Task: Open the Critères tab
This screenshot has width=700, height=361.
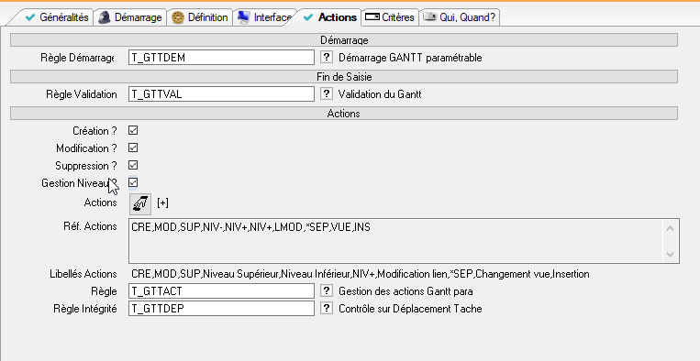Action: 390,17
